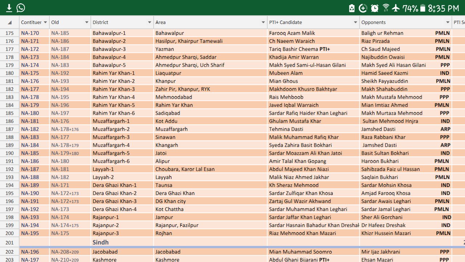This screenshot has height=262, width=465.
Task: Tap the alarm clock status icon
Action: tap(375, 8)
